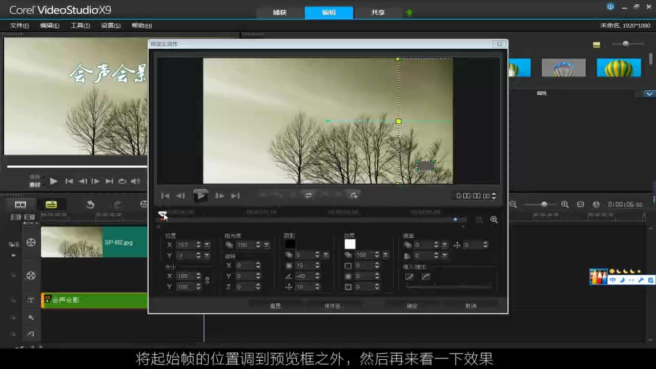
Task: Click the fit project in timeline icon
Action: 581,204
